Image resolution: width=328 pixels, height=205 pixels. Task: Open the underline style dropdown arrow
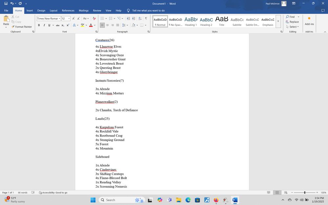point(53,25)
